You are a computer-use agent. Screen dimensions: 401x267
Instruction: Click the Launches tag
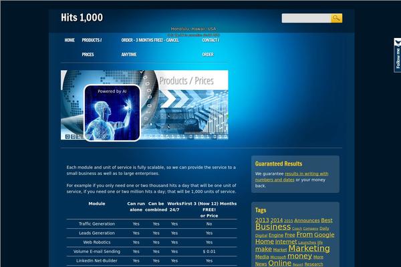coord(307,242)
